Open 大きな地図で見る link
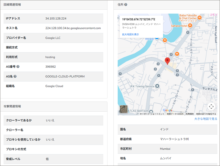This screenshot has width=220, height=166. pos(206,119)
